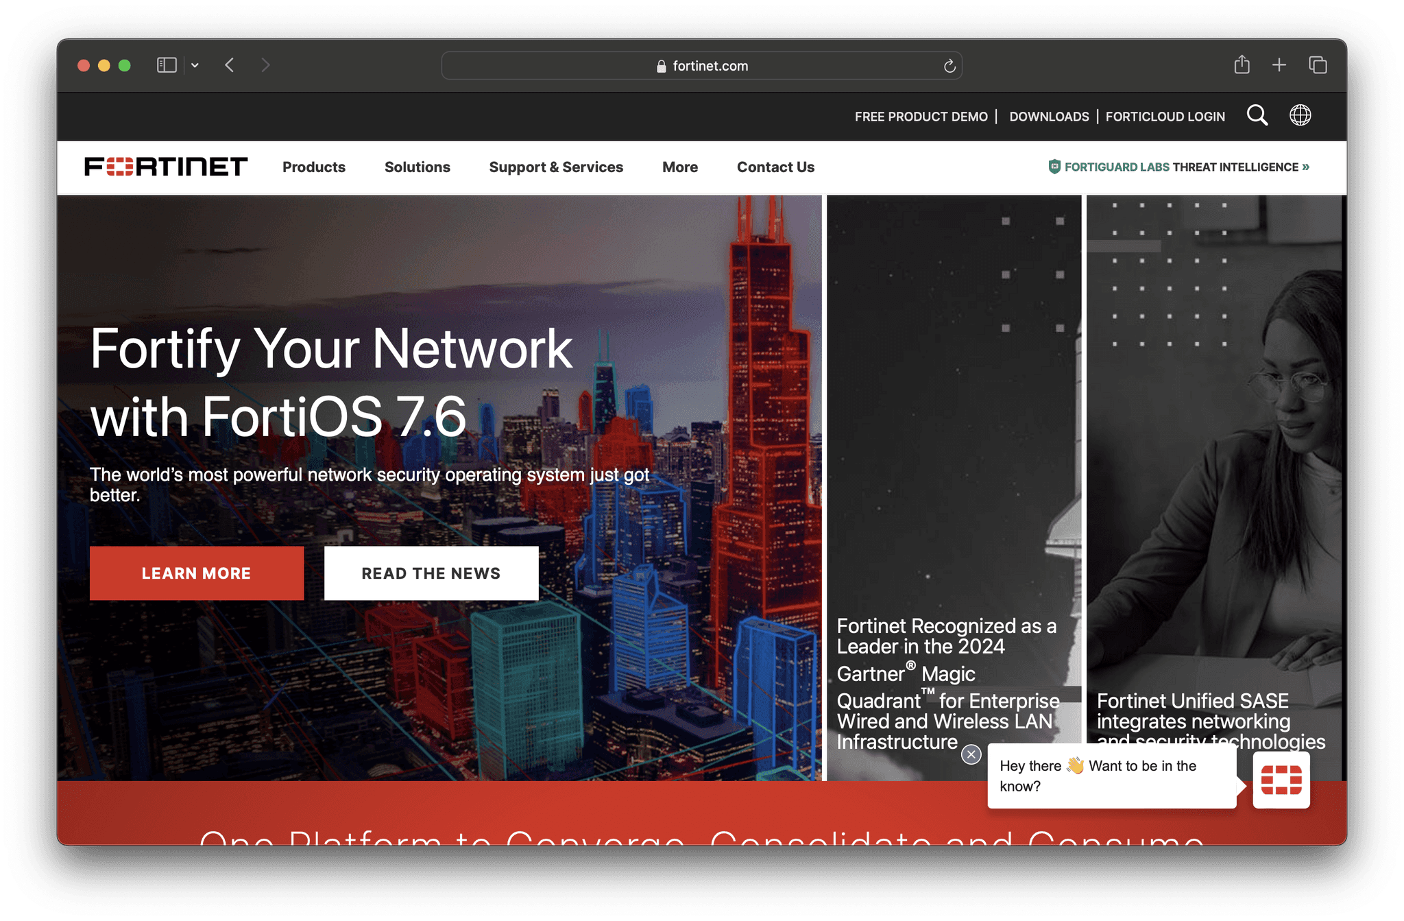Click the globe language selector icon
1404x921 pixels.
[x=1300, y=115]
